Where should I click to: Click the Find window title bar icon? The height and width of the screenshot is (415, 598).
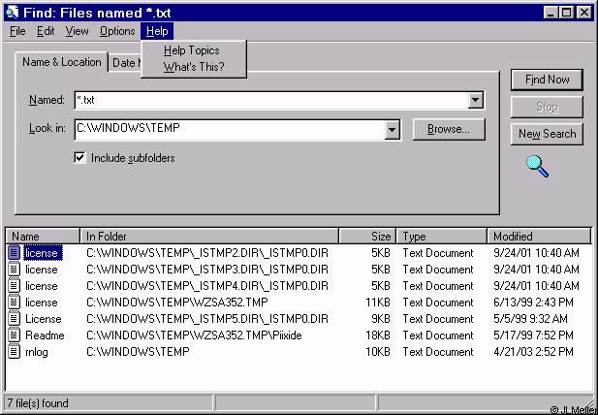pyautogui.click(x=11, y=12)
